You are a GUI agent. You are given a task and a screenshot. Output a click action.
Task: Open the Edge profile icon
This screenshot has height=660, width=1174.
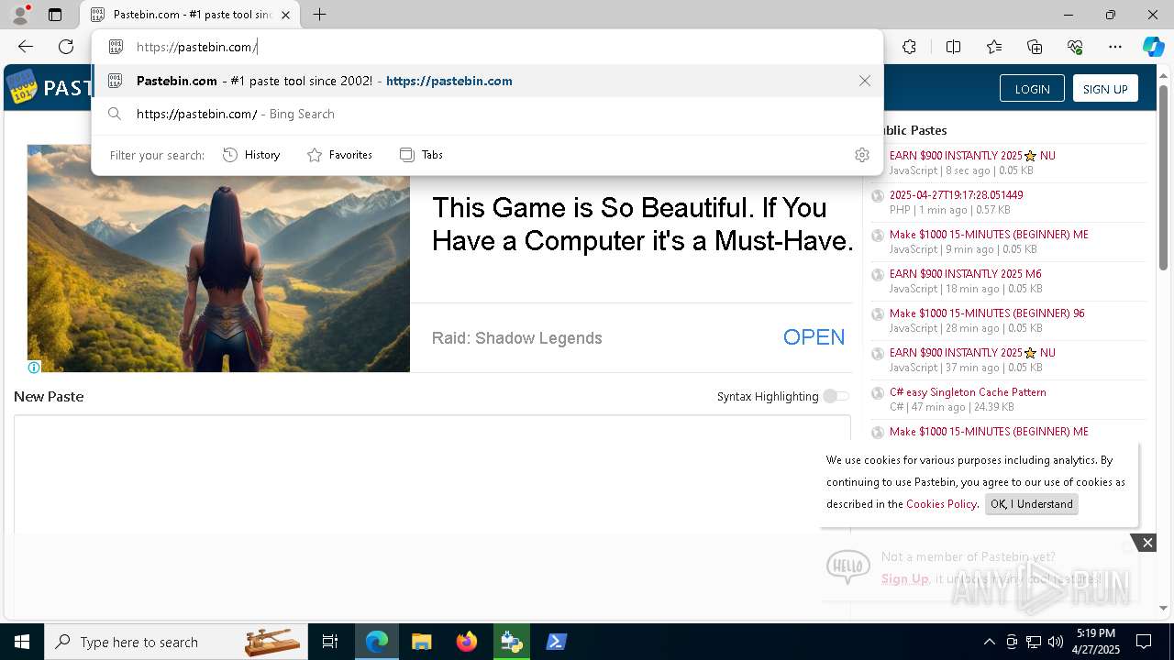point(19,15)
